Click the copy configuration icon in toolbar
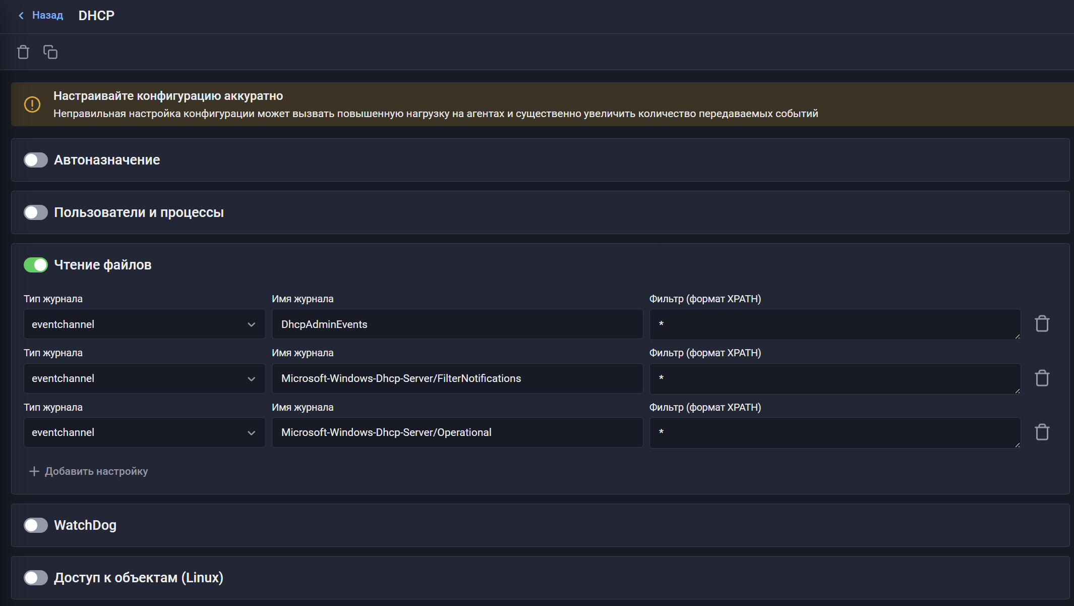Image resolution: width=1074 pixels, height=606 pixels. tap(50, 52)
